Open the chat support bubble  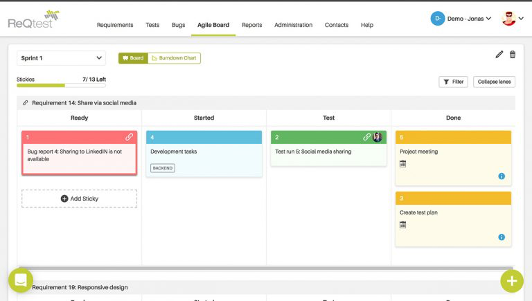21,280
